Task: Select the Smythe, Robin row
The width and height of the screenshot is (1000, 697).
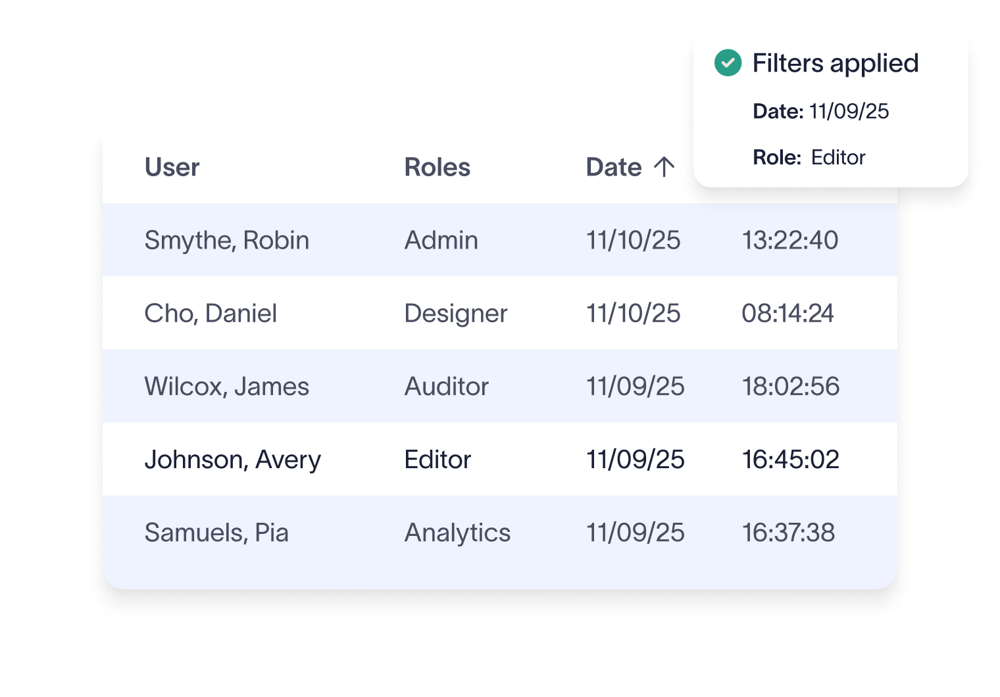Action: (226, 240)
